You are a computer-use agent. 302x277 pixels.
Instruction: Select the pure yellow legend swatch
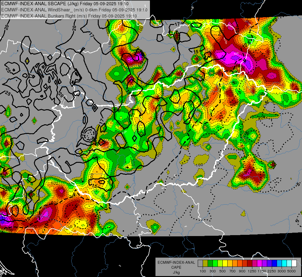(x=225, y=263)
